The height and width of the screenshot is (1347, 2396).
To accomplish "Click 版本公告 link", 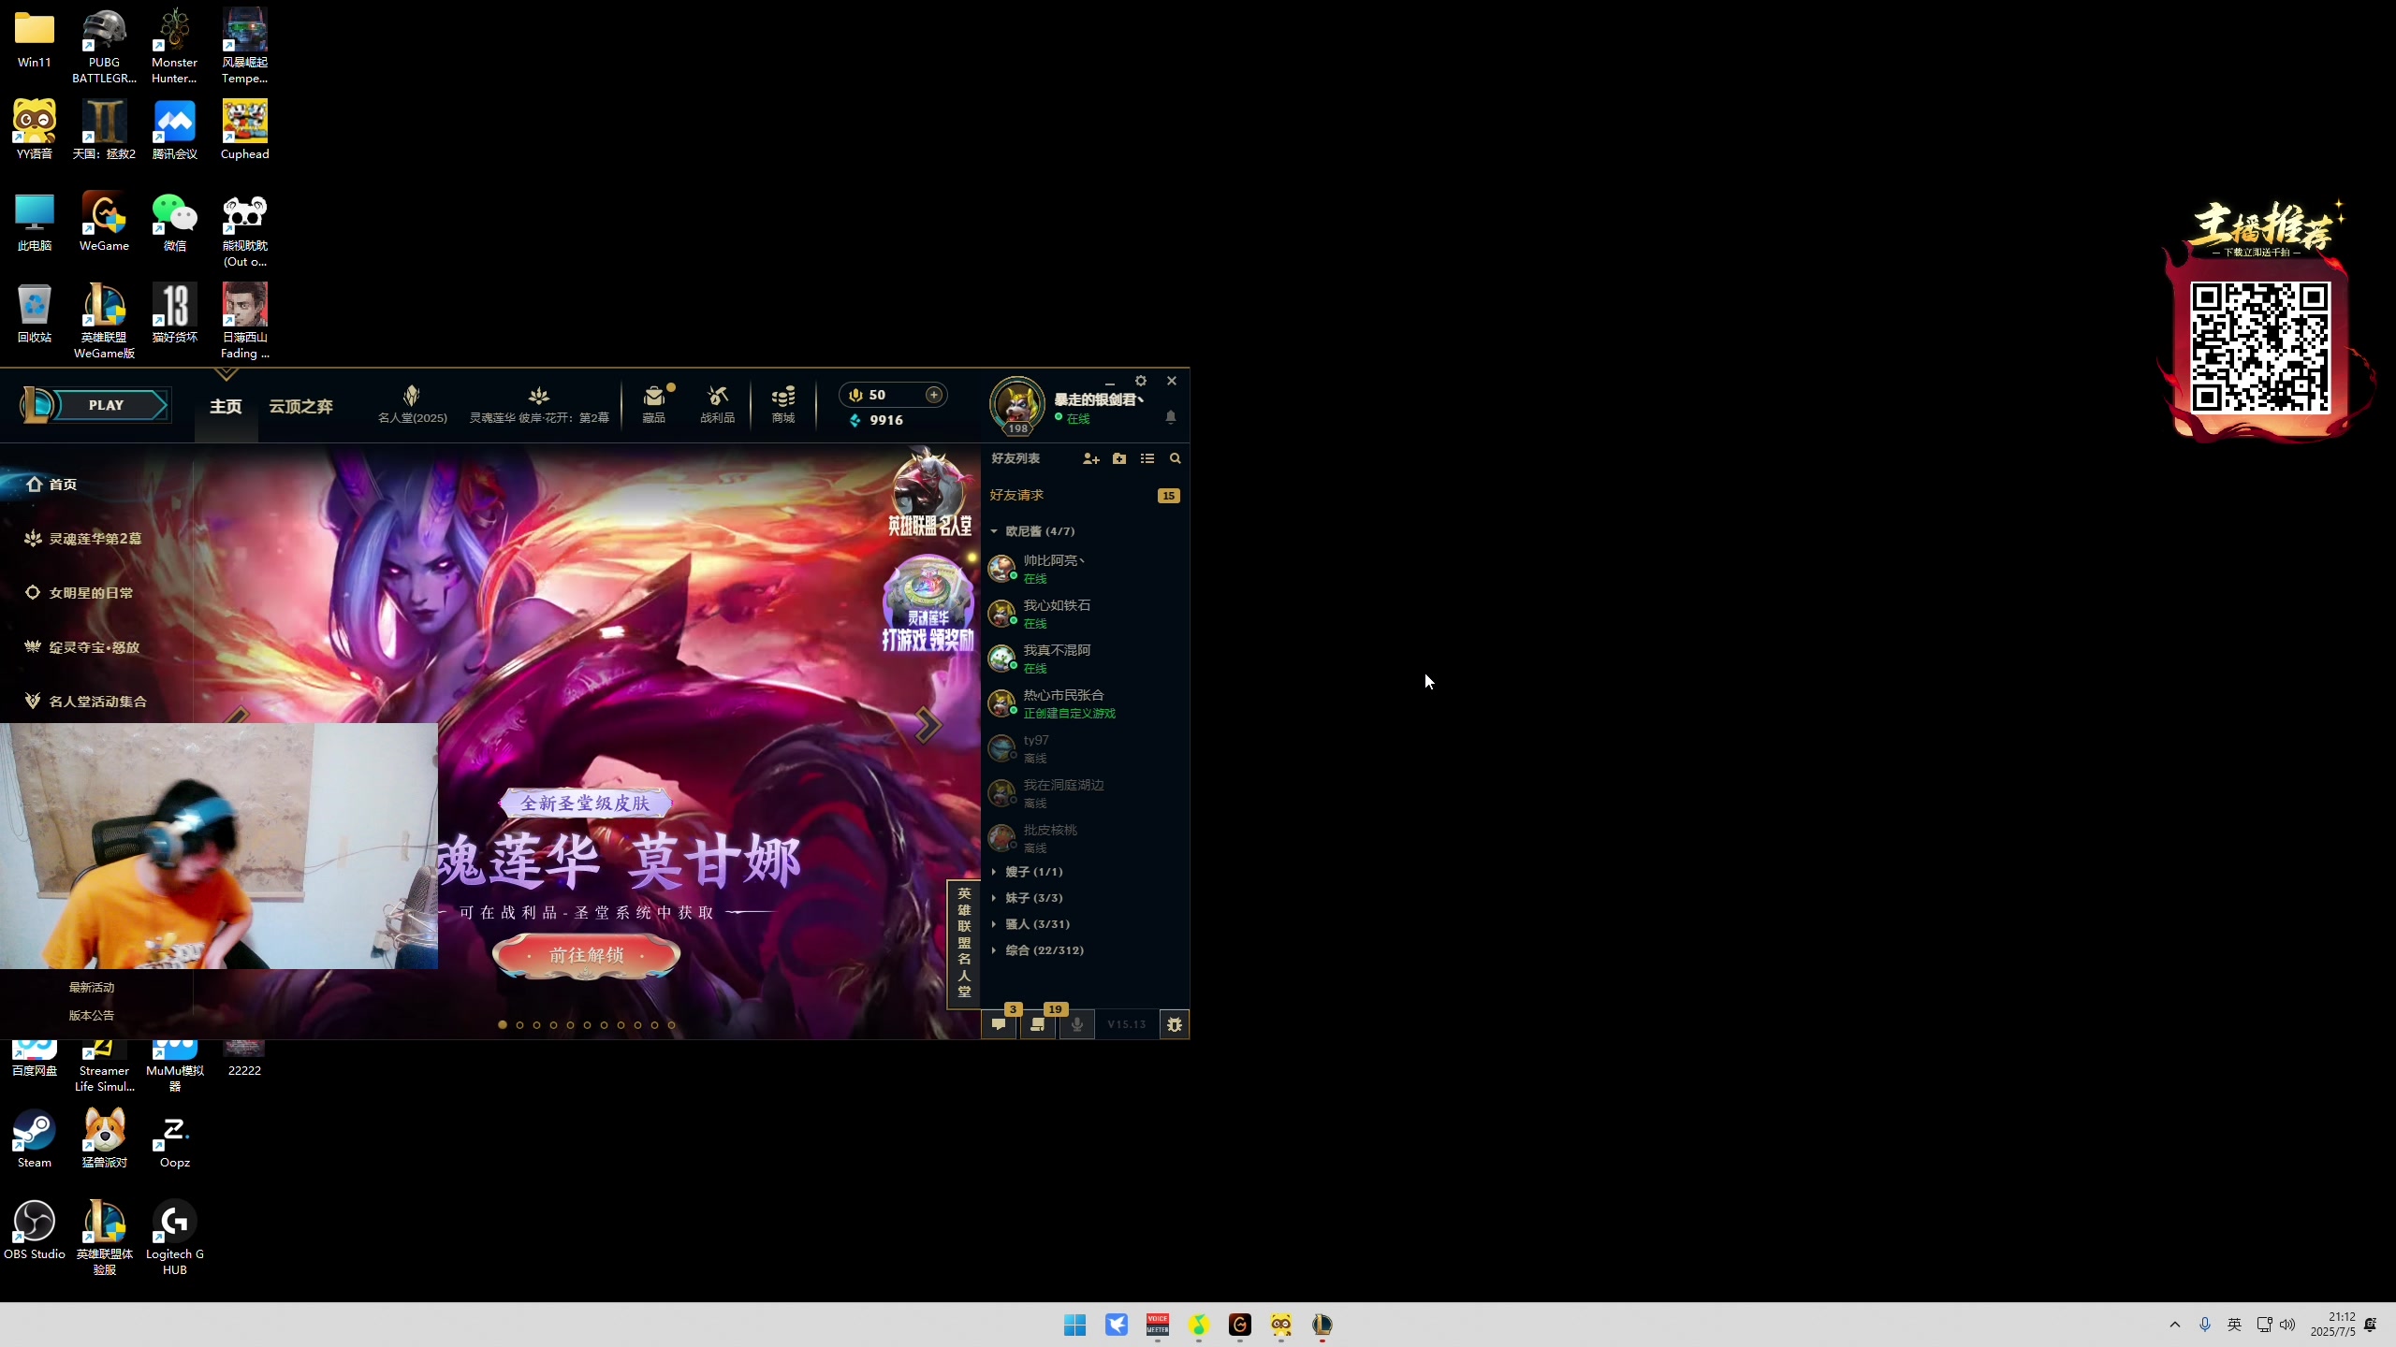I will click(x=92, y=1016).
